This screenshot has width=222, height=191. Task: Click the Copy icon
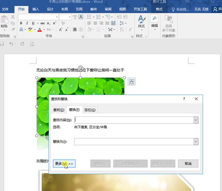pyautogui.click(x=13, y=23)
